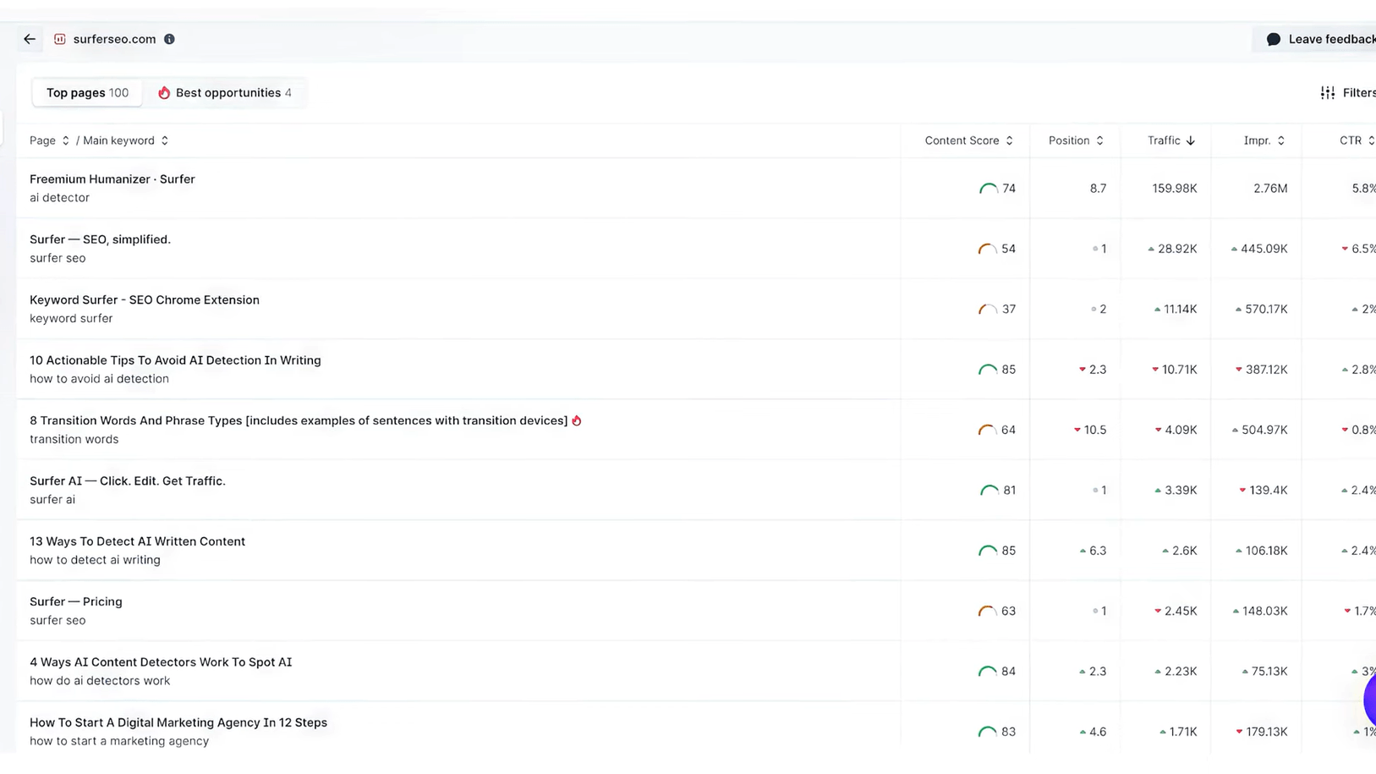Click the 'how to start a marketing agency' keyword
Viewport: 1376px width, 774px height.
[119, 741]
